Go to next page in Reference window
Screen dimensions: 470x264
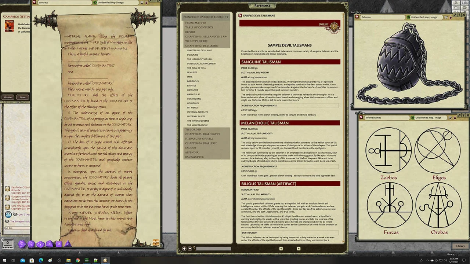(x=298, y=249)
